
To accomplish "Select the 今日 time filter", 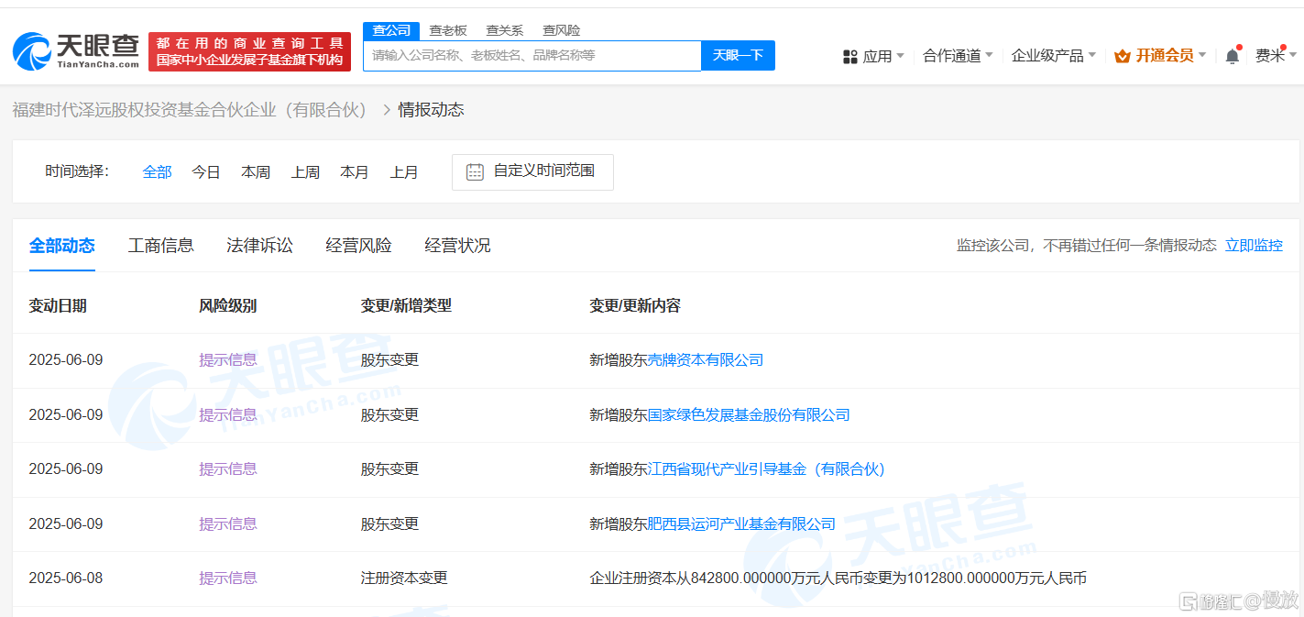I will 206,171.
